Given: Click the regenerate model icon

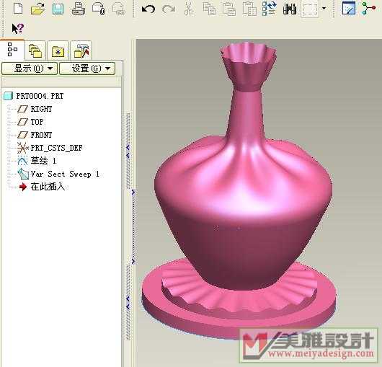Looking at the screenshot, I should click(269, 9).
